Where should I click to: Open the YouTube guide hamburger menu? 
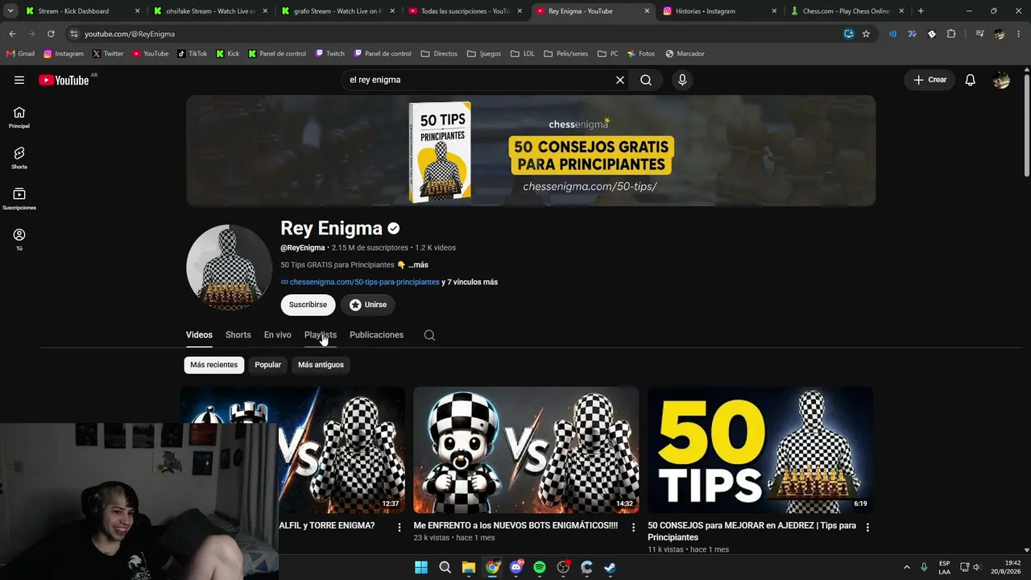[x=19, y=80]
